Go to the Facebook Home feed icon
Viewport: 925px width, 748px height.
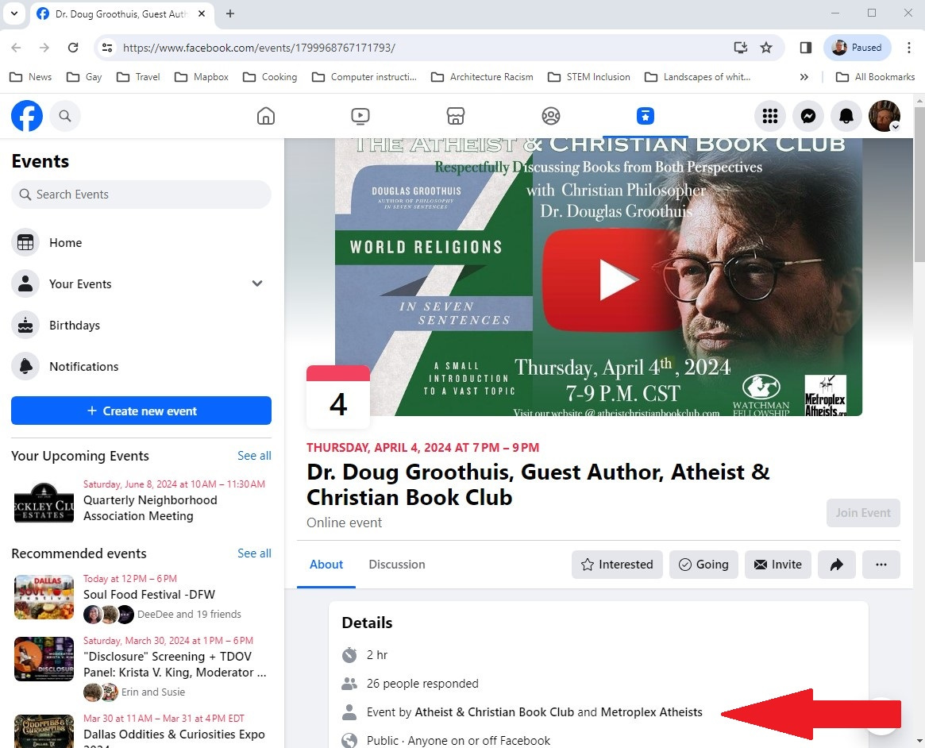266,116
